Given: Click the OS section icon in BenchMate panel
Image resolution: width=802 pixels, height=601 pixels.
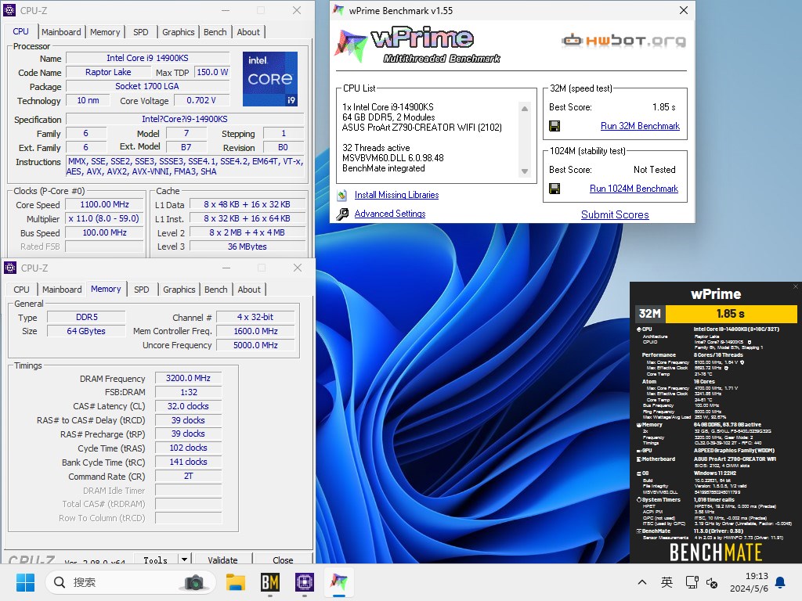Looking at the screenshot, I should [x=639, y=473].
